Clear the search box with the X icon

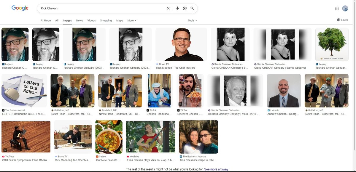[168, 8]
